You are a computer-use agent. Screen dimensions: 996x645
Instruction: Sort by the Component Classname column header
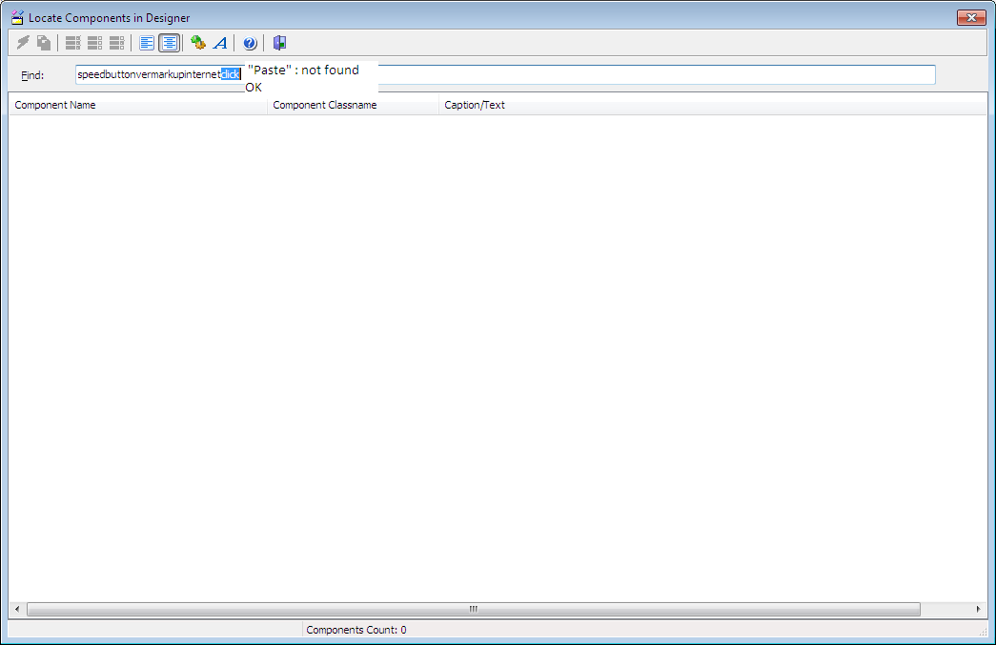(x=353, y=105)
